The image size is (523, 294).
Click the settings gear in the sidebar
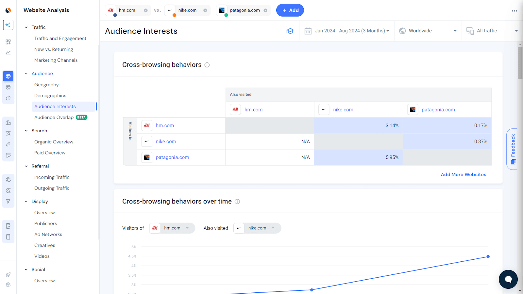8,285
